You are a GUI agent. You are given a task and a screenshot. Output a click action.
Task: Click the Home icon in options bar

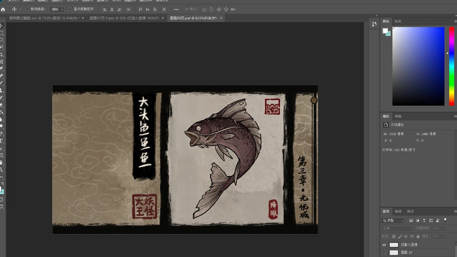click(3, 9)
